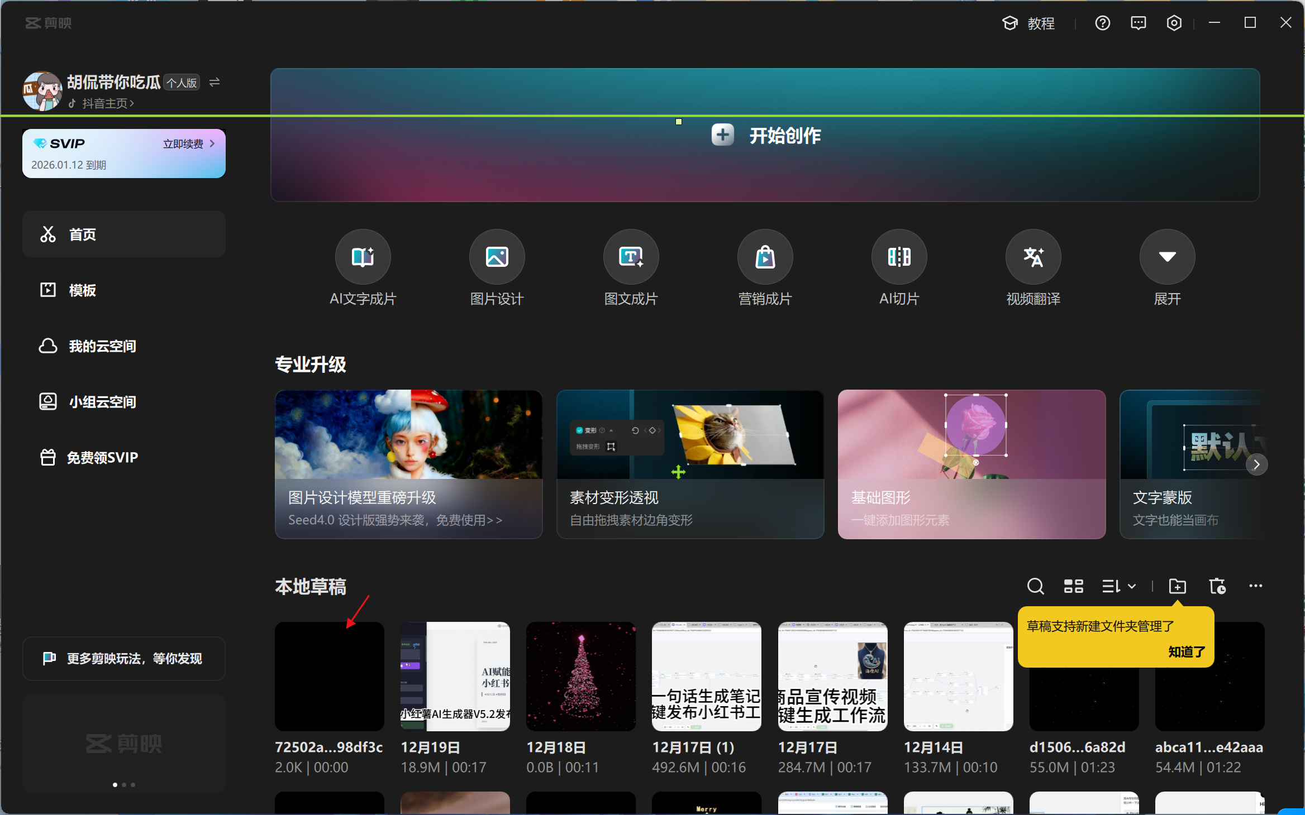
Task: Launch the 图片设计 tool
Action: (497, 257)
